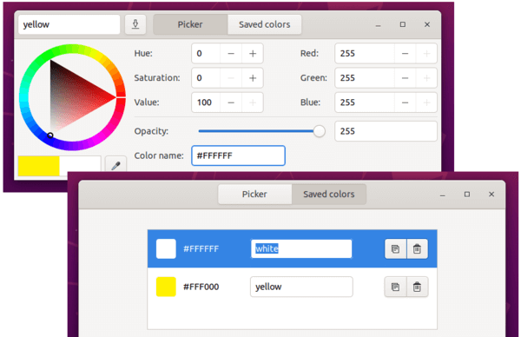Decrease the Red channel value
The width and height of the screenshot is (521, 337).
[x=405, y=54]
